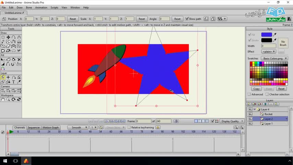Select the Select Points tool

(x=3, y=37)
